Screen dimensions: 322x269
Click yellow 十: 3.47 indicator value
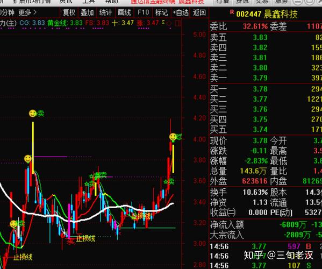click(123, 23)
